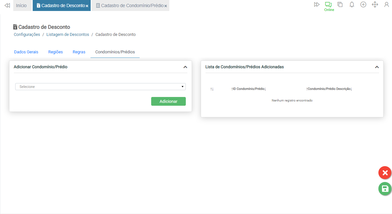392x214 pixels.
Task: Switch to the Regras tab
Action: [x=79, y=52]
